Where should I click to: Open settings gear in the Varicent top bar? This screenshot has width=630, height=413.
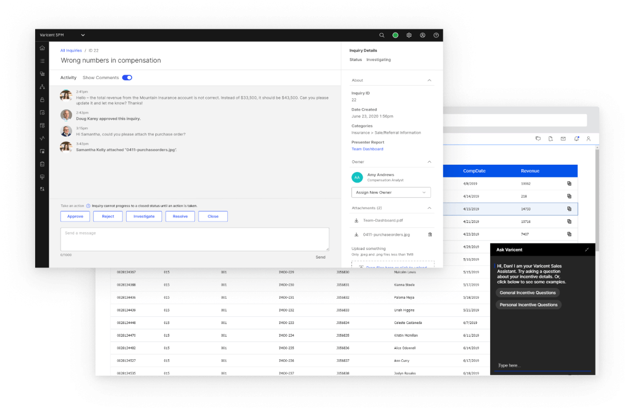pos(409,35)
